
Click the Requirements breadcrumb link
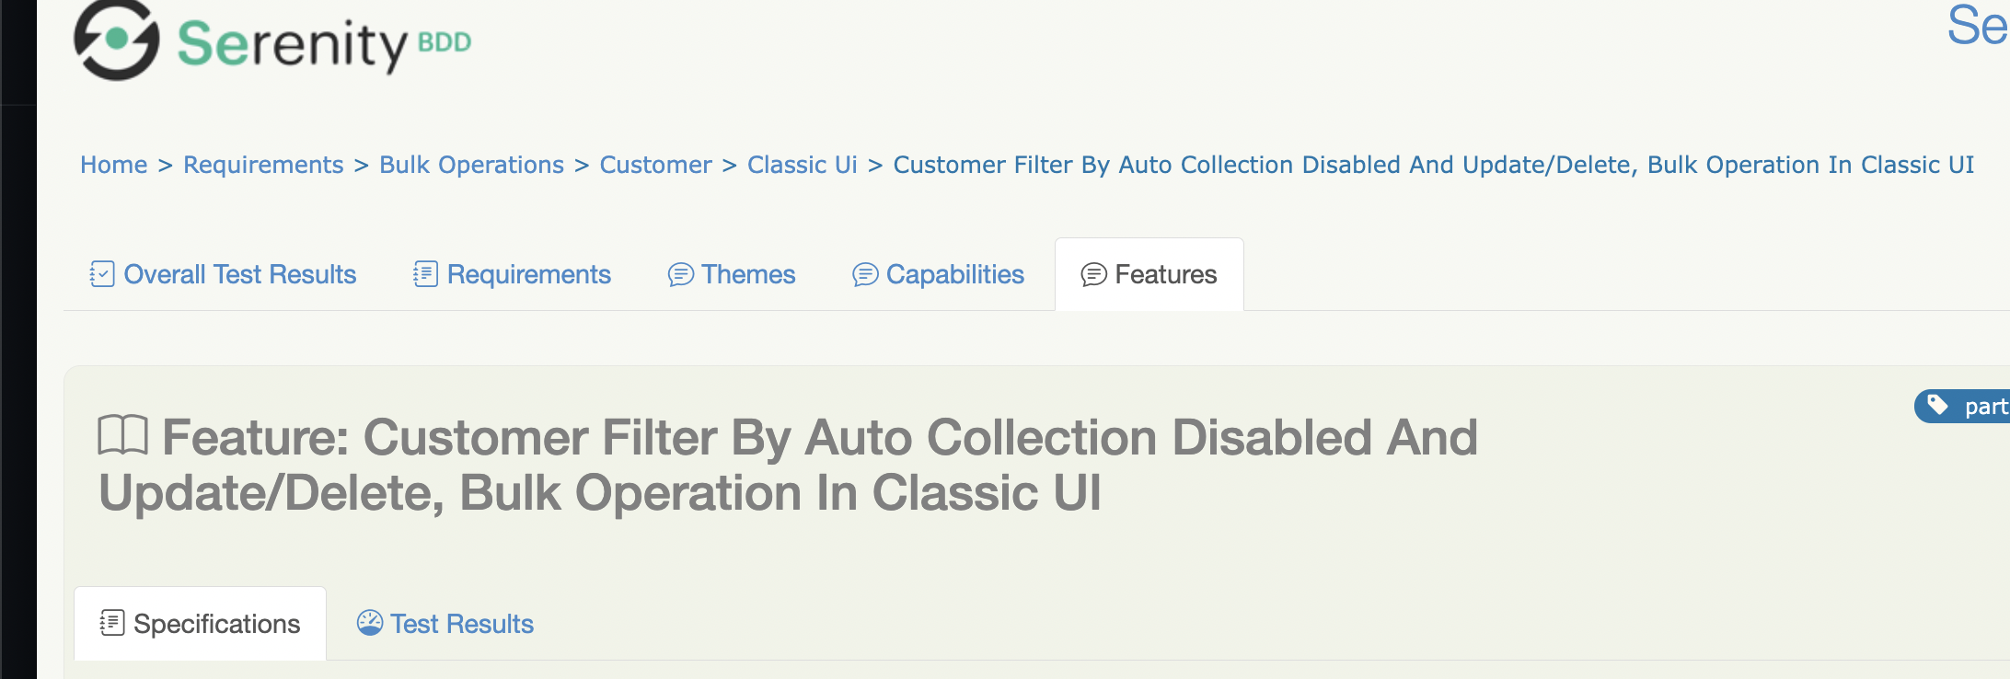[262, 165]
